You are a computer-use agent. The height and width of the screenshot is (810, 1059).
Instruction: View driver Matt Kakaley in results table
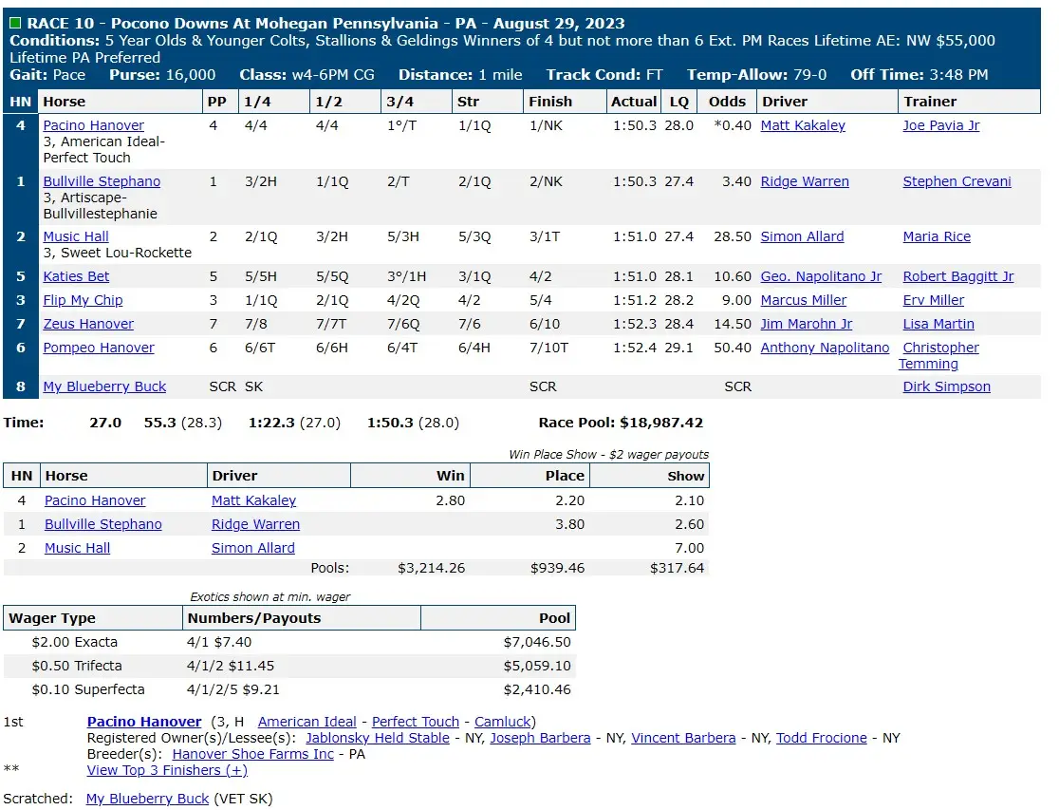pyautogui.click(x=803, y=125)
